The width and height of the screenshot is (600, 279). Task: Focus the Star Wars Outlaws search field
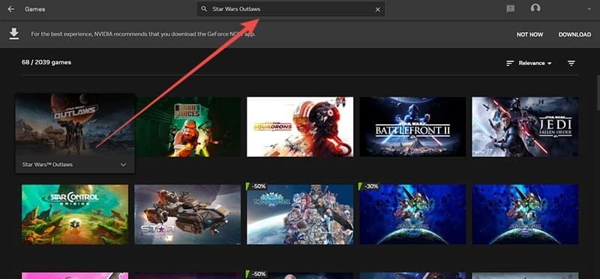pos(291,9)
